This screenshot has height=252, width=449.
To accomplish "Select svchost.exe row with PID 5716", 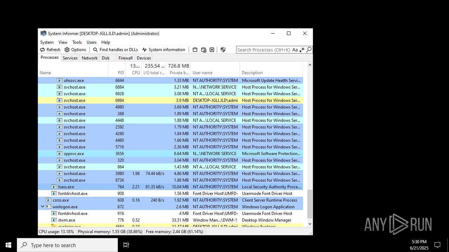I will 170,147.
